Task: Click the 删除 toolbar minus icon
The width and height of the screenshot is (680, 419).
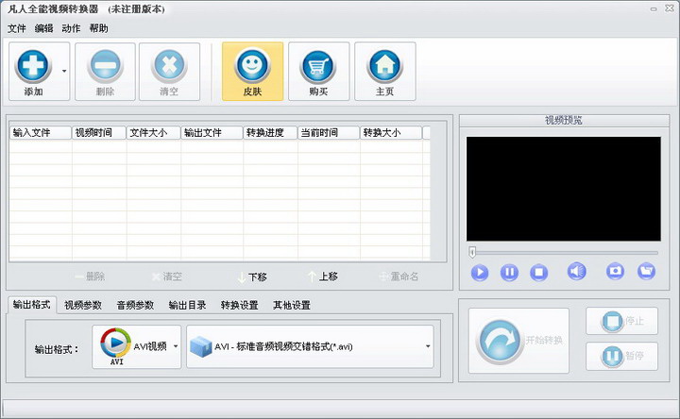Action: (x=105, y=66)
